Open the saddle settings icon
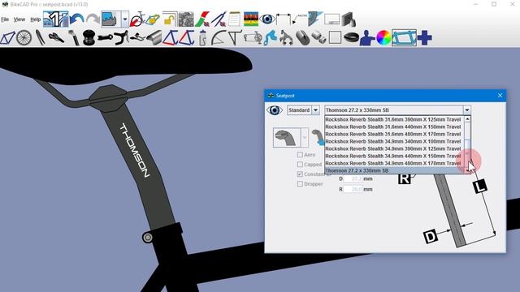 (x=56, y=38)
